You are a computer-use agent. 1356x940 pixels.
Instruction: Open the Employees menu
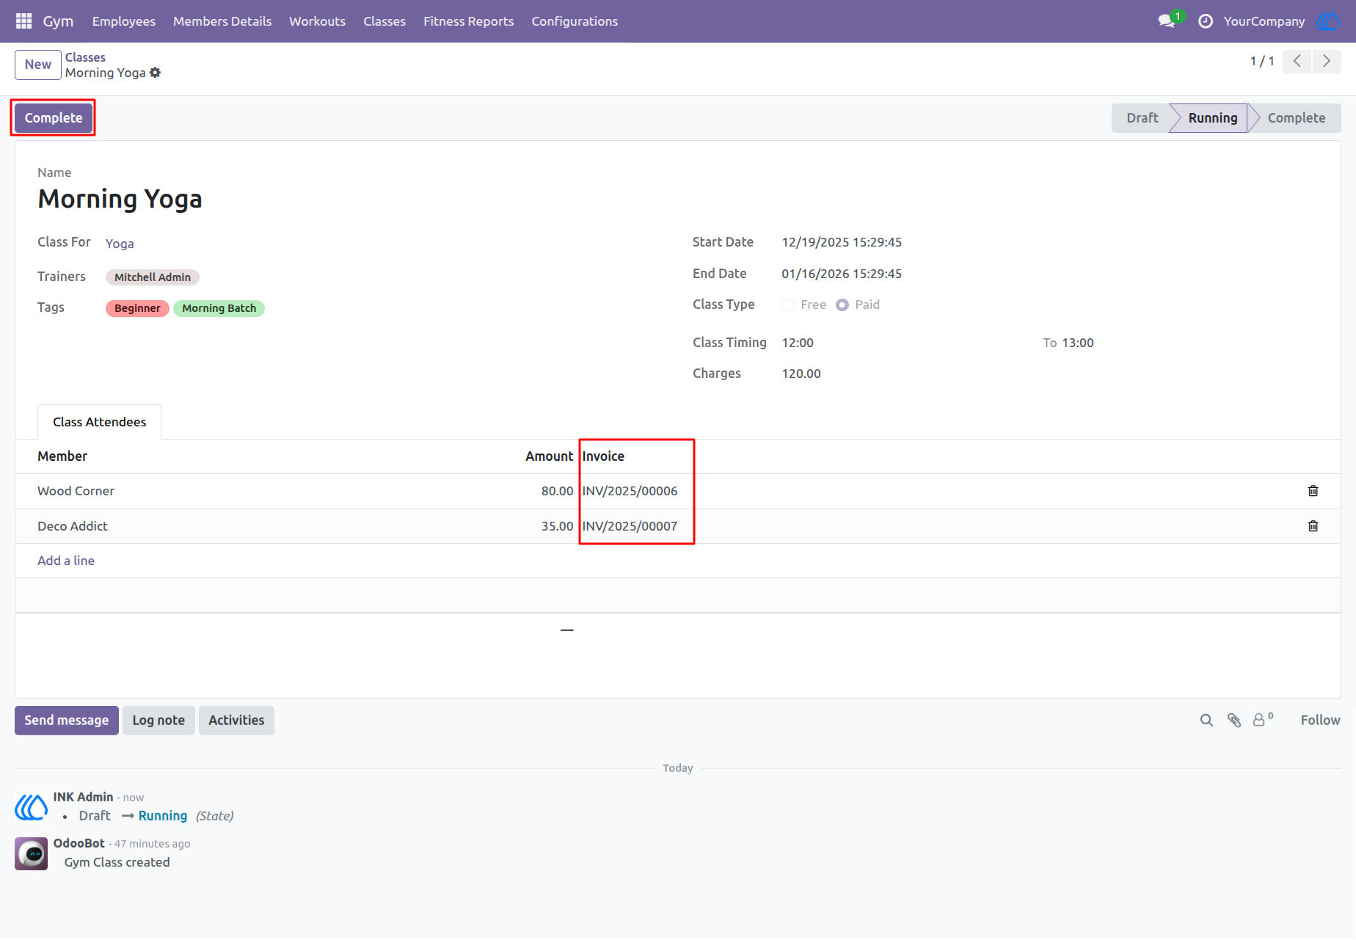124,21
